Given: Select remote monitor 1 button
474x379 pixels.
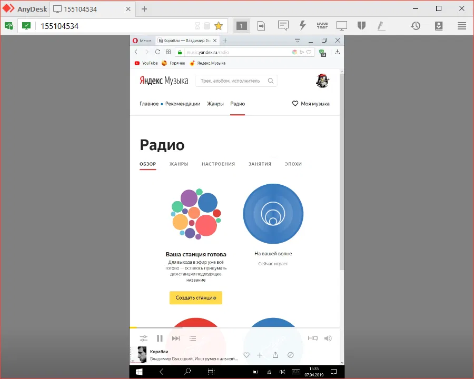Looking at the screenshot, I should (x=241, y=26).
